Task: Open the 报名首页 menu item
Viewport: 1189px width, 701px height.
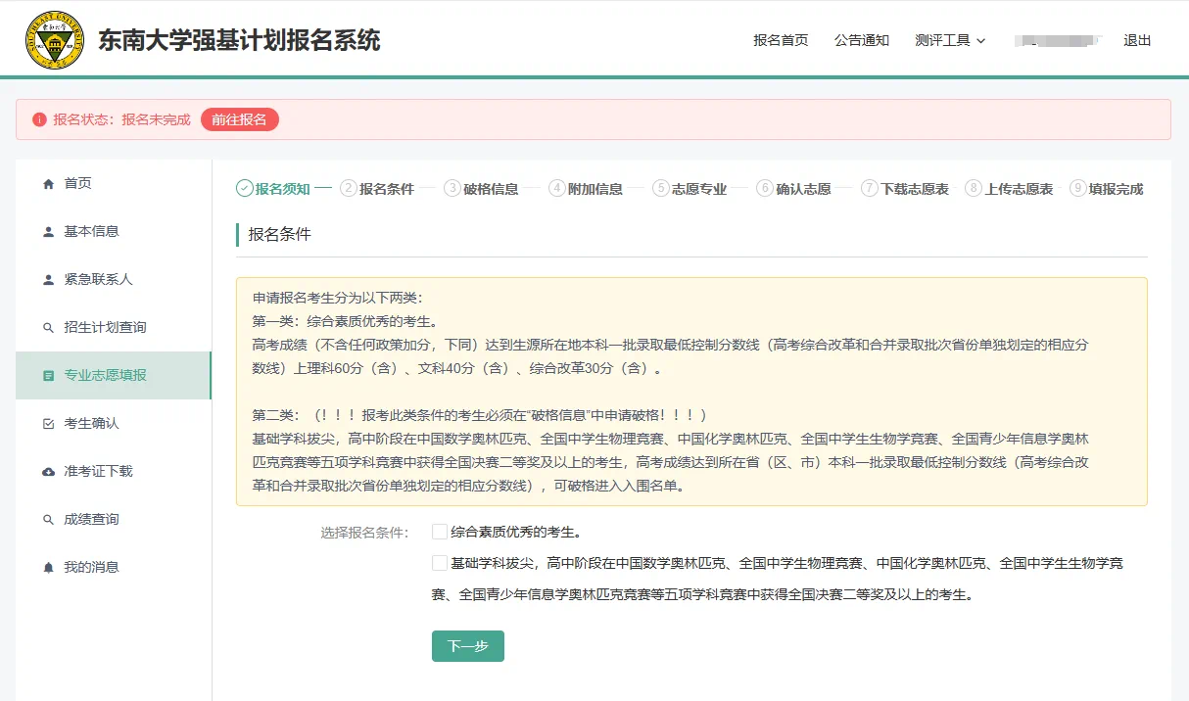Action: point(779,41)
